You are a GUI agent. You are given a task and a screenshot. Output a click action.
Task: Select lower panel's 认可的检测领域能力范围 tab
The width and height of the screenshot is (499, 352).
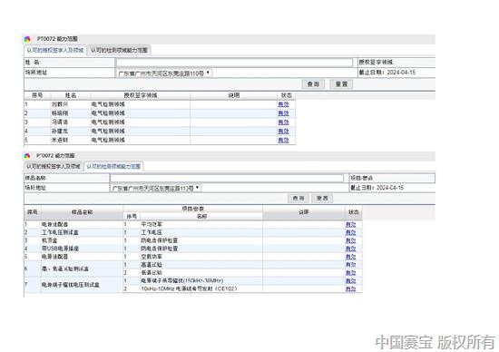click(x=113, y=166)
